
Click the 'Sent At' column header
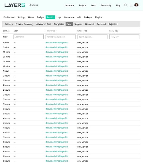(x=6, y=31)
